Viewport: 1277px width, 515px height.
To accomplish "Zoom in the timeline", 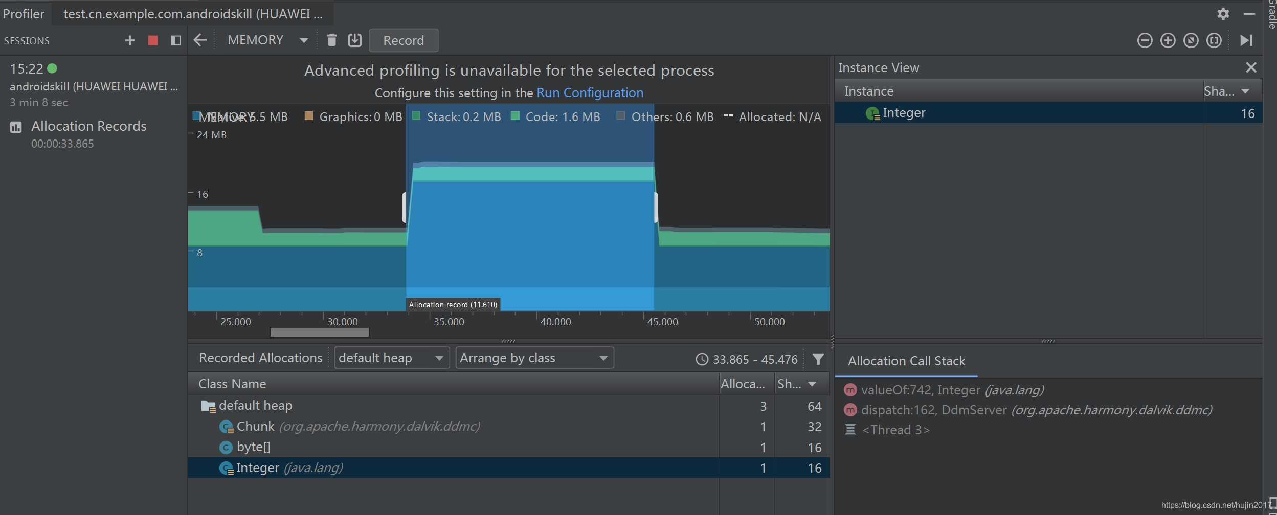I will tap(1168, 40).
